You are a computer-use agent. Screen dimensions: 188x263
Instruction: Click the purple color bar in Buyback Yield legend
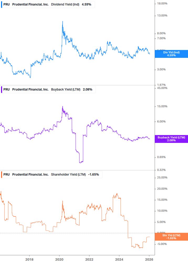2,89
